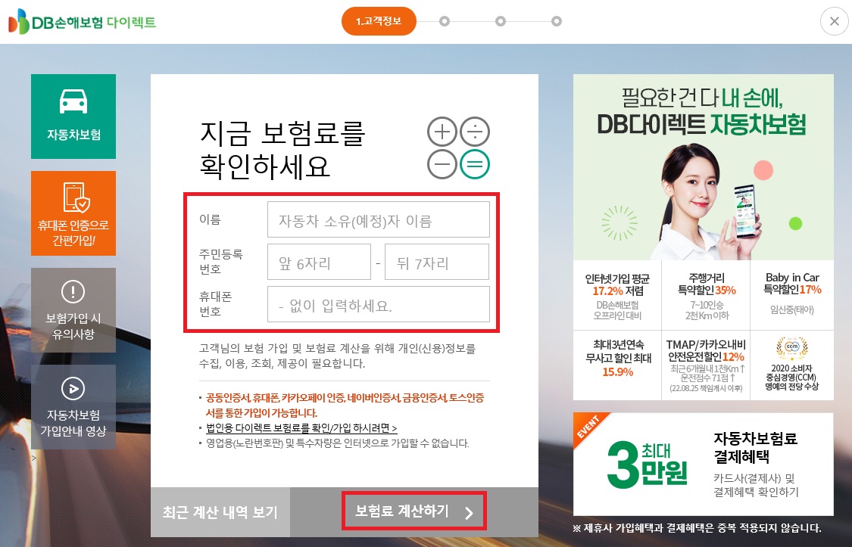Open 자동차보험 가입안내 영상 play tile
Screen dimensions: 852x547
(x=73, y=407)
